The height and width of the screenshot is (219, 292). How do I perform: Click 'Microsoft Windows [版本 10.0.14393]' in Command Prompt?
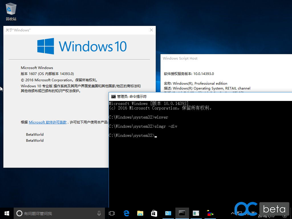tap(149, 103)
